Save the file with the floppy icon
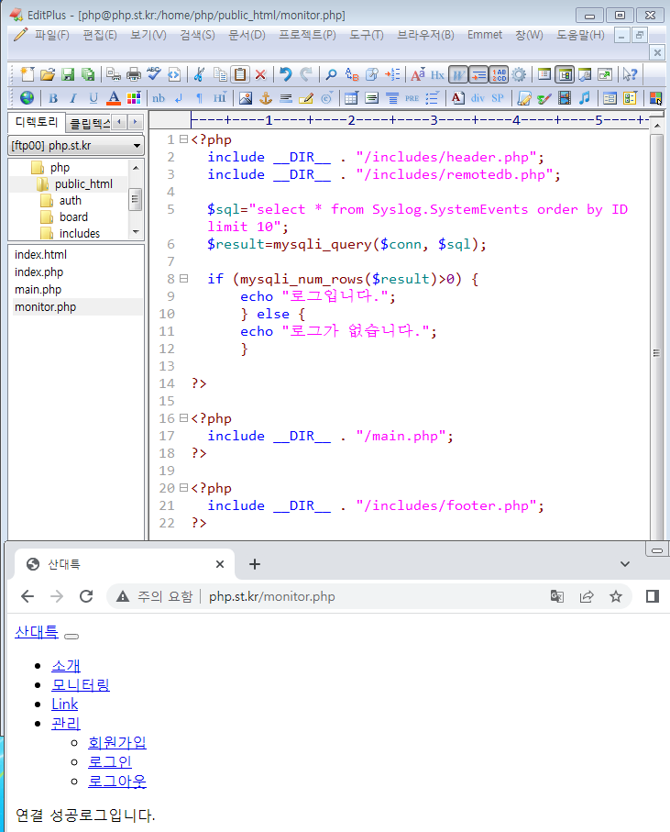 (68, 74)
